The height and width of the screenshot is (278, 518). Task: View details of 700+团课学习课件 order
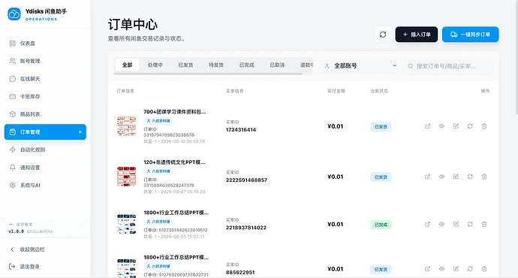pos(441,126)
